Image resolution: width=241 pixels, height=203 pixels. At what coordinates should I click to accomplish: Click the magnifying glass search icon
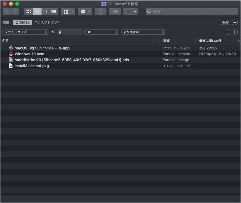pyautogui.click(x=149, y=12)
